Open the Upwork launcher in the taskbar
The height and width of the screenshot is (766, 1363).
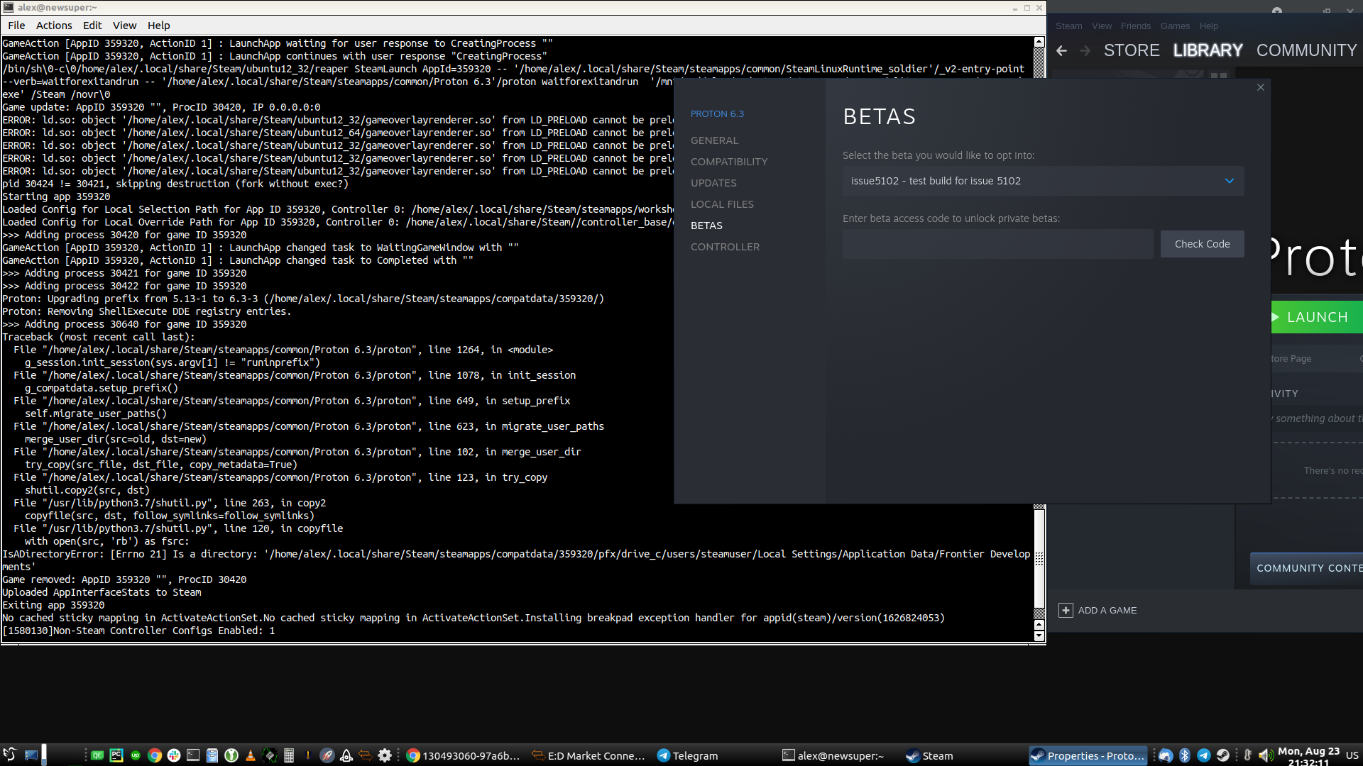click(x=136, y=755)
